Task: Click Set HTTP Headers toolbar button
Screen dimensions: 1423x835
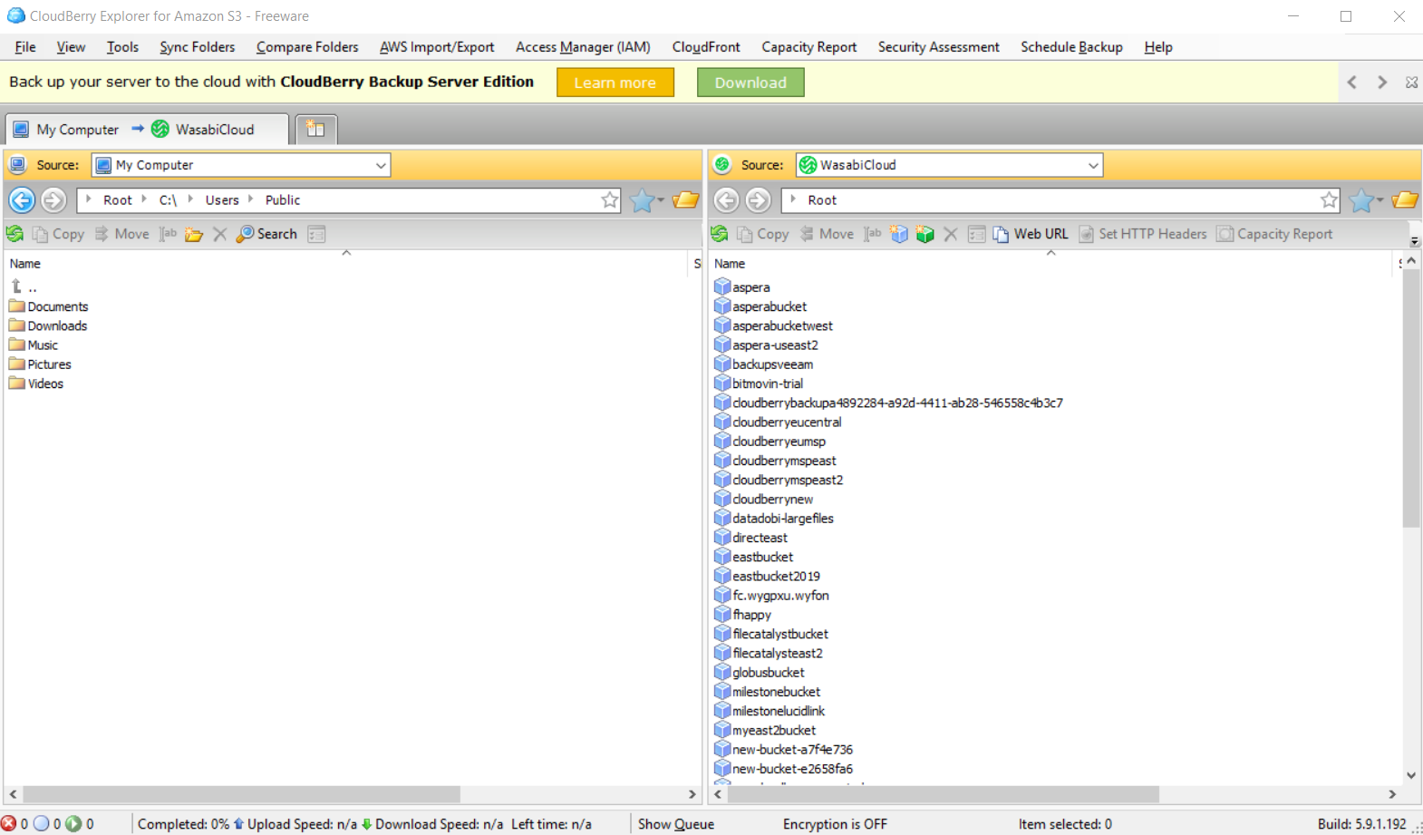Action: pyautogui.click(x=1143, y=234)
